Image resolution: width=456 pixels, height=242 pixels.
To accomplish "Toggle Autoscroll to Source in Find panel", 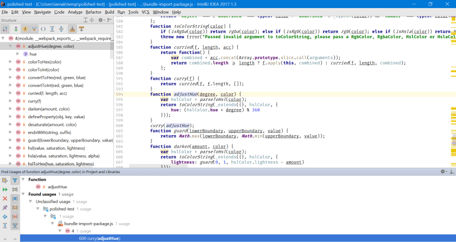I will [15, 225].
